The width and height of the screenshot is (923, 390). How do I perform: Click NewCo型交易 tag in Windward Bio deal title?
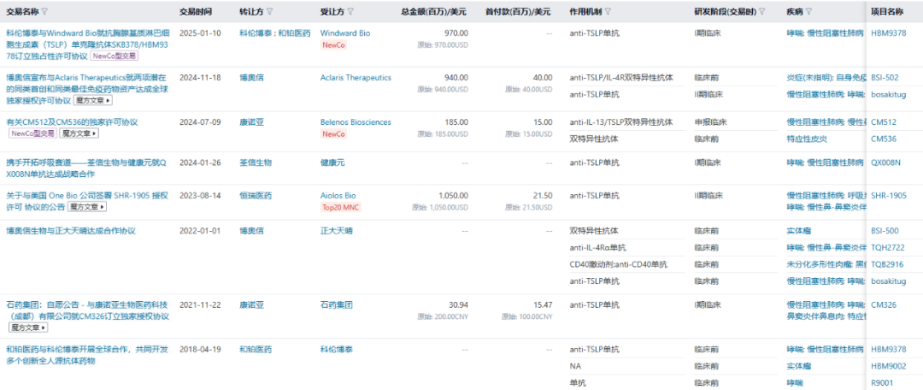click(x=115, y=56)
